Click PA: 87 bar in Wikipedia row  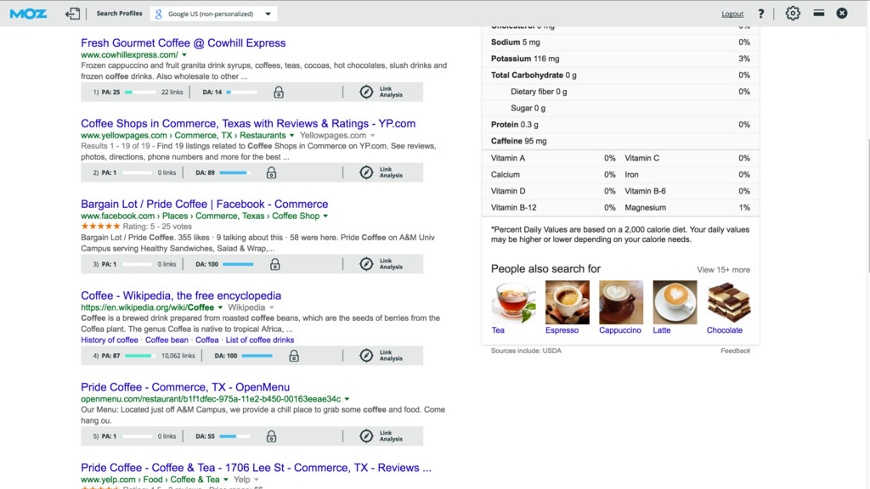pos(140,356)
